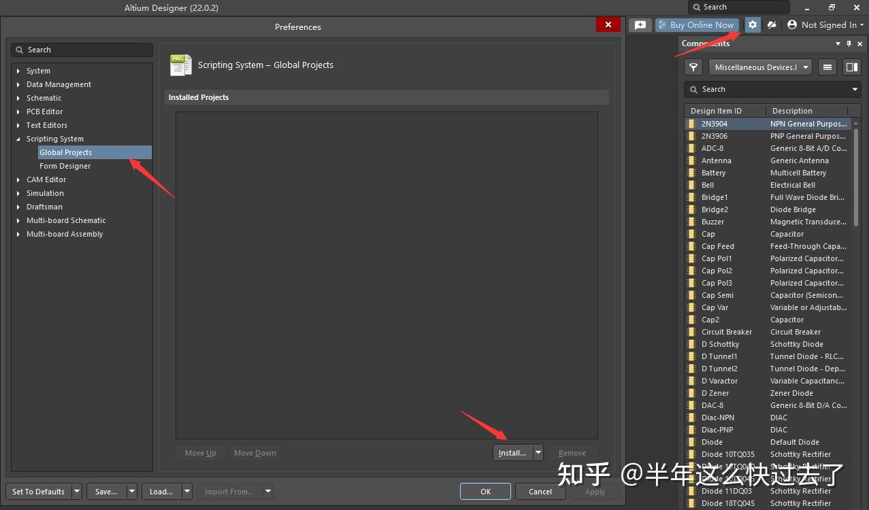Click the 2N3904 component icon

(691, 124)
